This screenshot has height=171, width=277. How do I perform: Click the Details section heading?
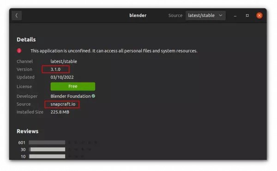26,40
